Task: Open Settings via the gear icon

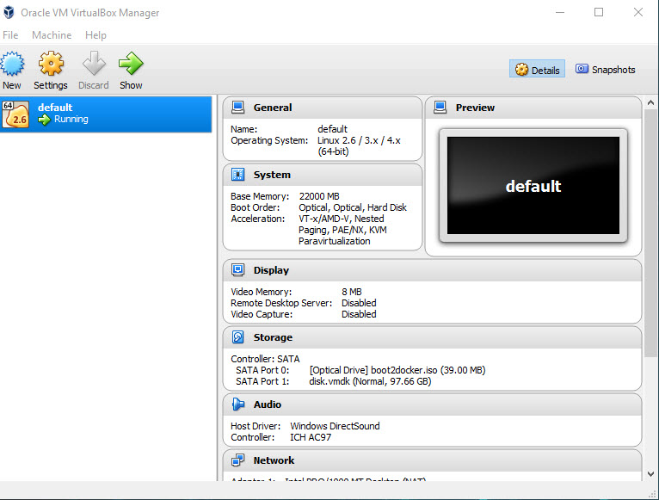Action: (x=51, y=65)
